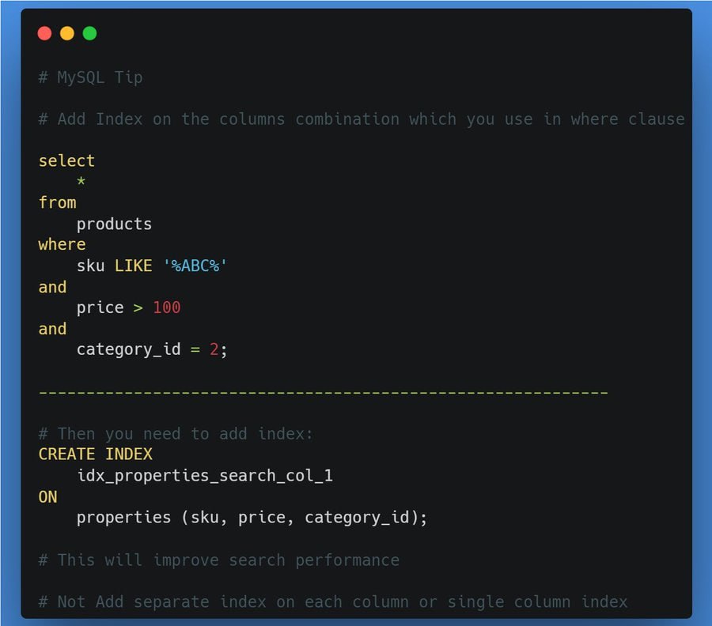Click 'category_id' in the where clause

pos(128,349)
